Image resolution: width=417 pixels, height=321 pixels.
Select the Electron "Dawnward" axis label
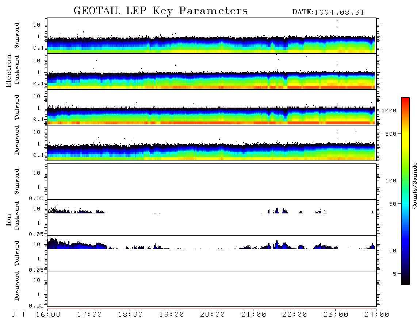pos(17,140)
